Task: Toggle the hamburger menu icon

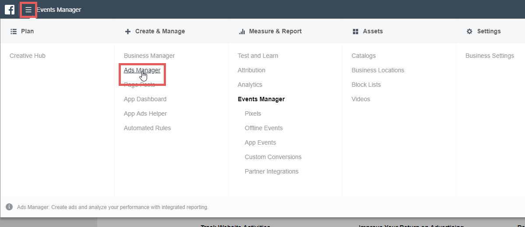Action: pyautogui.click(x=28, y=10)
